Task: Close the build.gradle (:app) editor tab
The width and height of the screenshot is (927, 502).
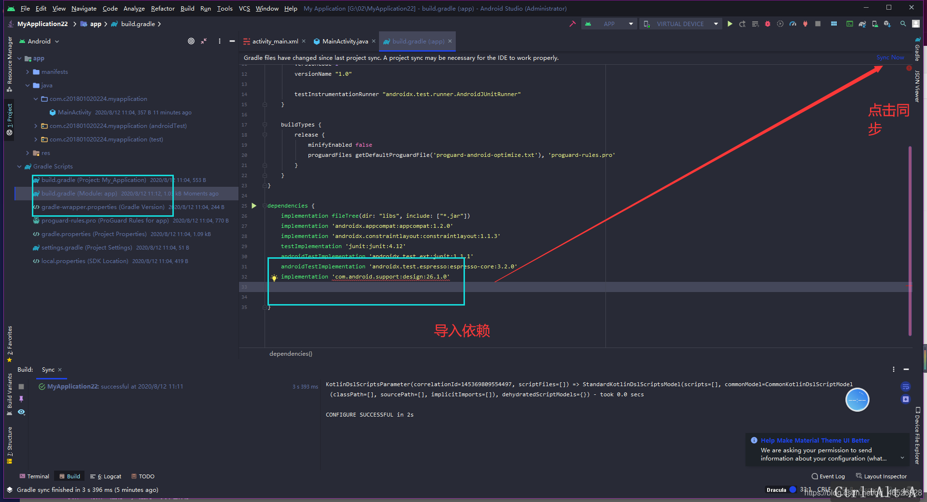Action: (449, 41)
